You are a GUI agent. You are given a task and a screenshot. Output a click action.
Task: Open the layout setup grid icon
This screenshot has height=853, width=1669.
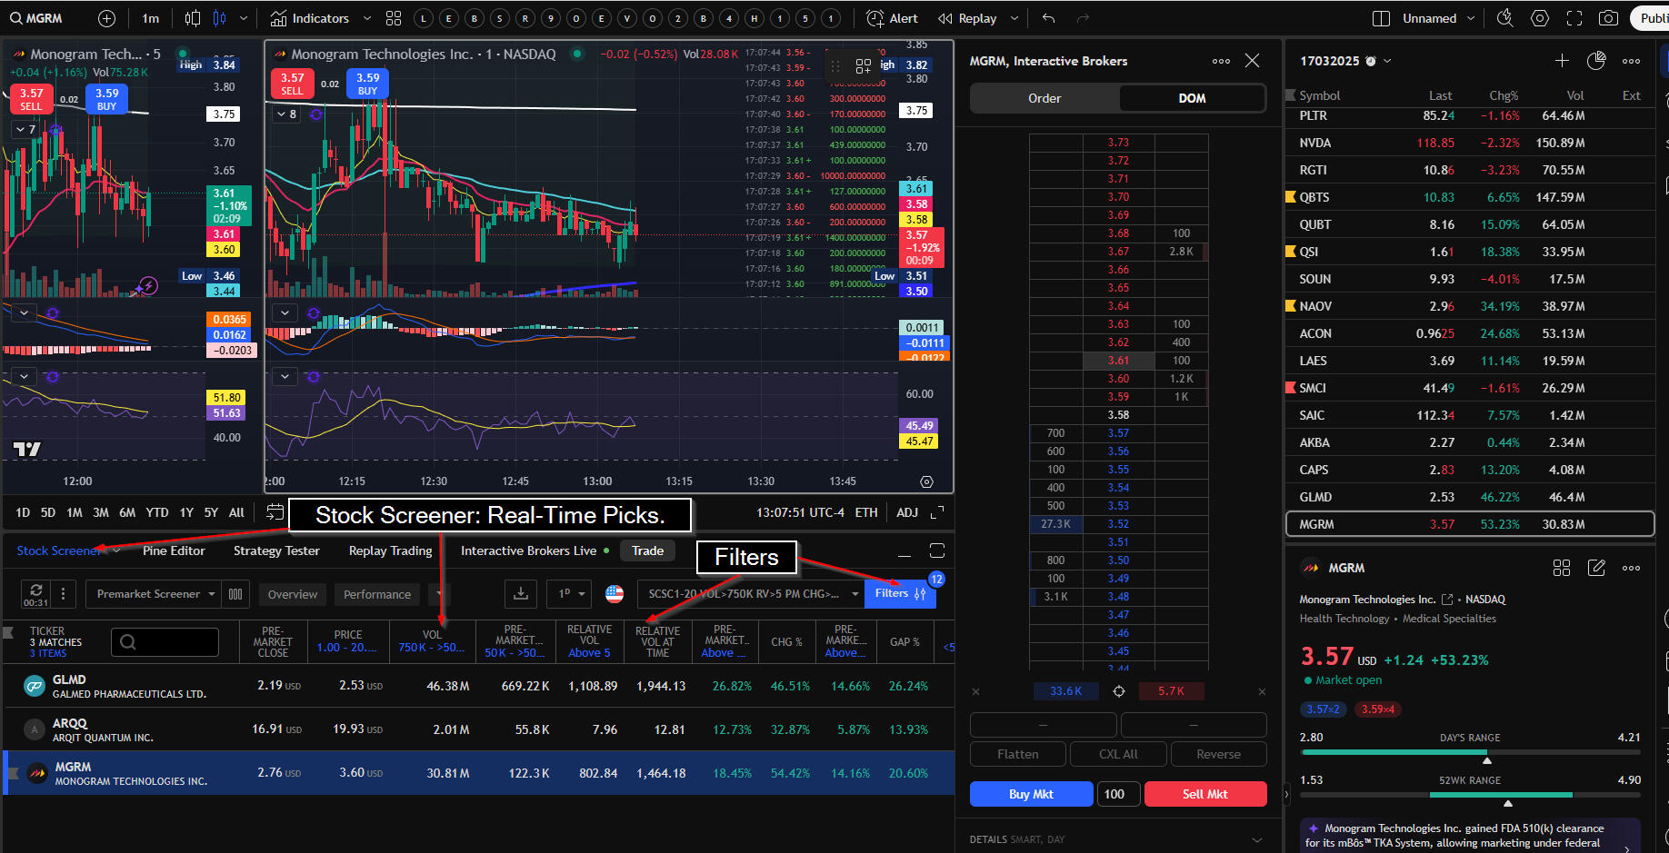[x=394, y=18]
